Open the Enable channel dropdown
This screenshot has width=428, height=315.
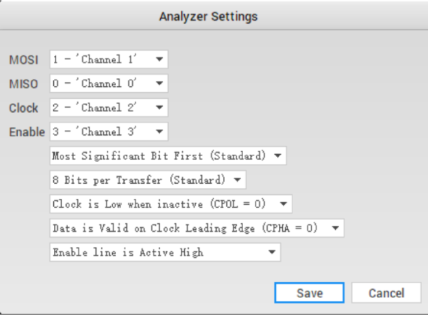[x=108, y=132]
